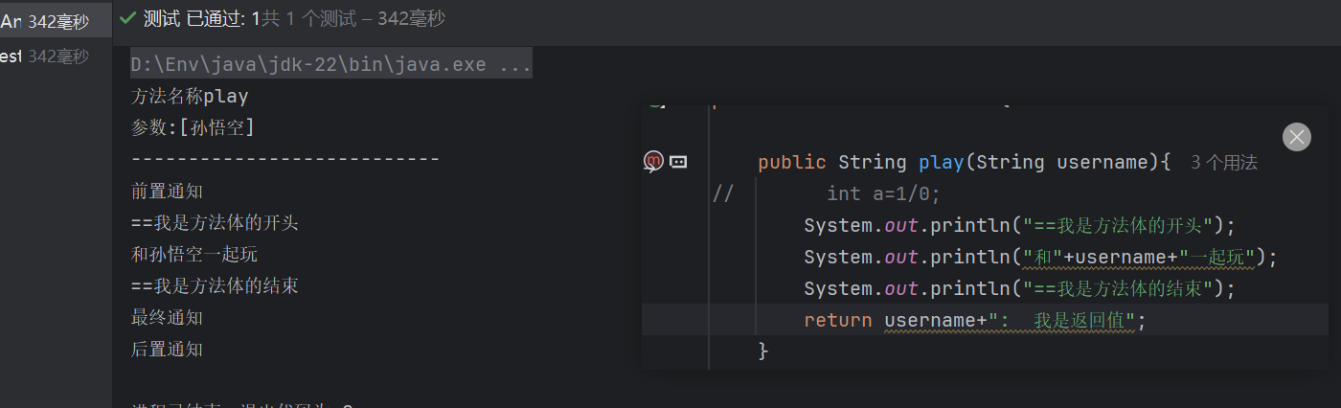Click the red m method gutter icon

tap(653, 162)
